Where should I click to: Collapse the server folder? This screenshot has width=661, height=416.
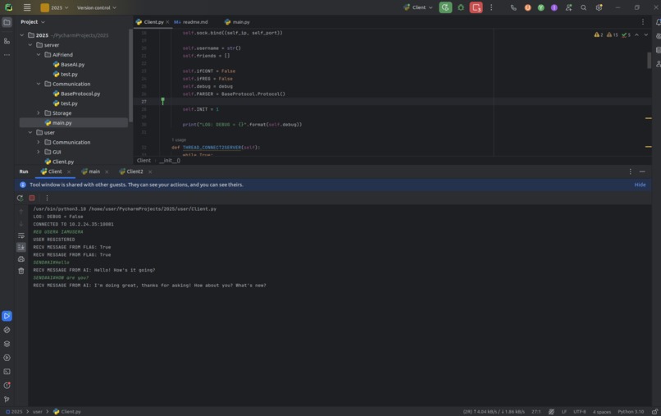[x=30, y=45]
